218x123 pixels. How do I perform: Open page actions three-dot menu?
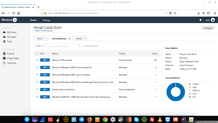click(x=166, y=13)
